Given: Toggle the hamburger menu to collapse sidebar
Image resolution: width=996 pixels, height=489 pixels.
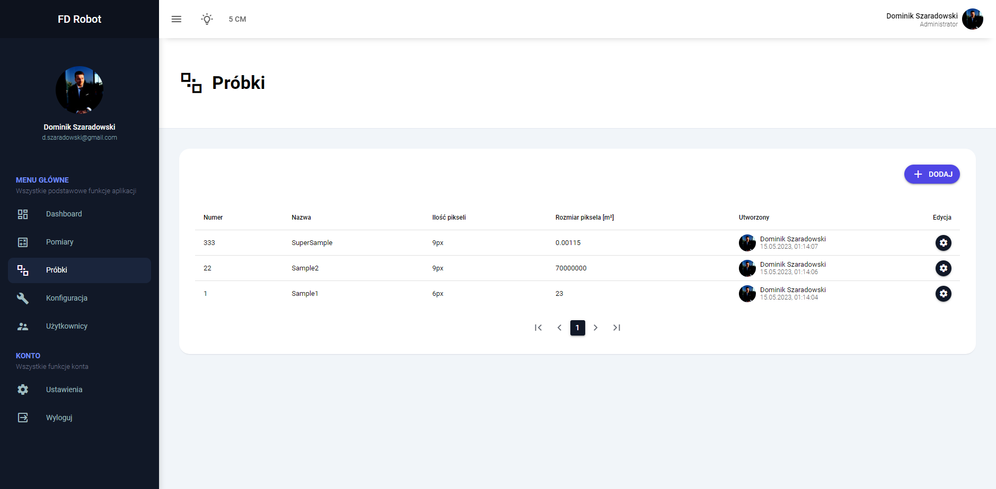Looking at the screenshot, I should pyautogui.click(x=177, y=19).
